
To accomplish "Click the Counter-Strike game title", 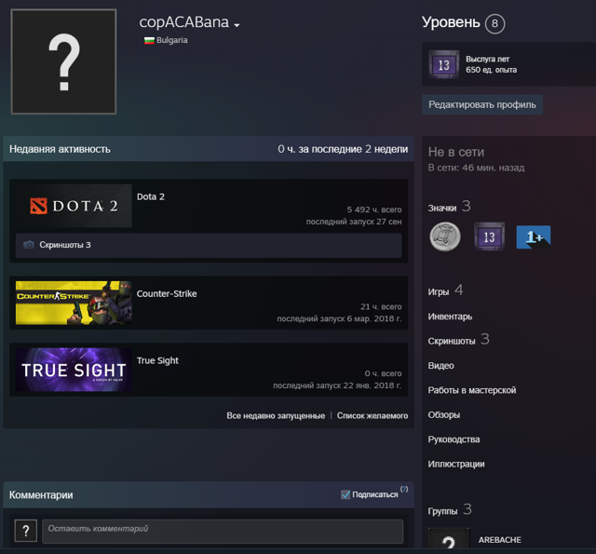I will (167, 293).
